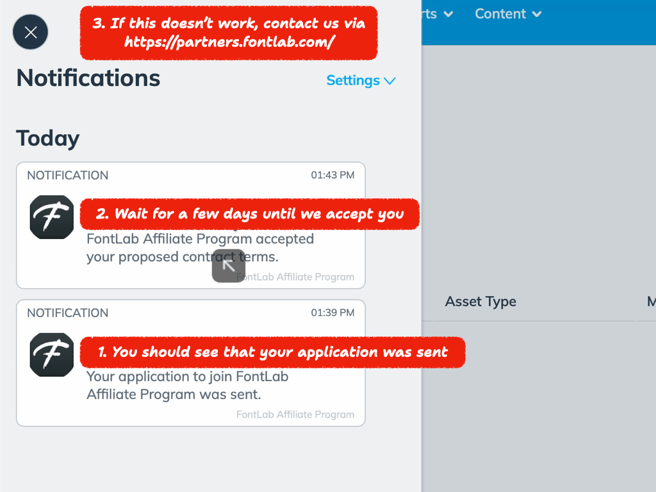Click the NOTIFICATION label on the 01:43 PM card

tap(67, 175)
